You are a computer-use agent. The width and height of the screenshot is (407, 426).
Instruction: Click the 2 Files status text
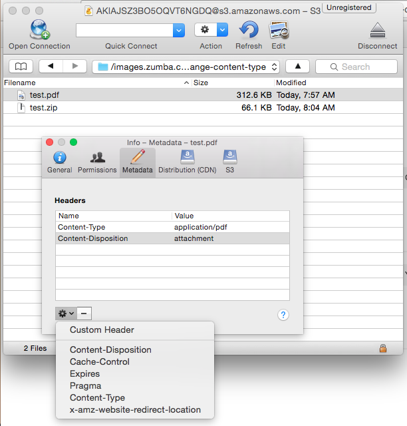coord(35,348)
